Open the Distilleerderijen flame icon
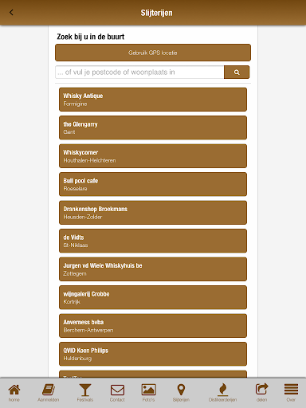 pyautogui.click(x=222, y=390)
